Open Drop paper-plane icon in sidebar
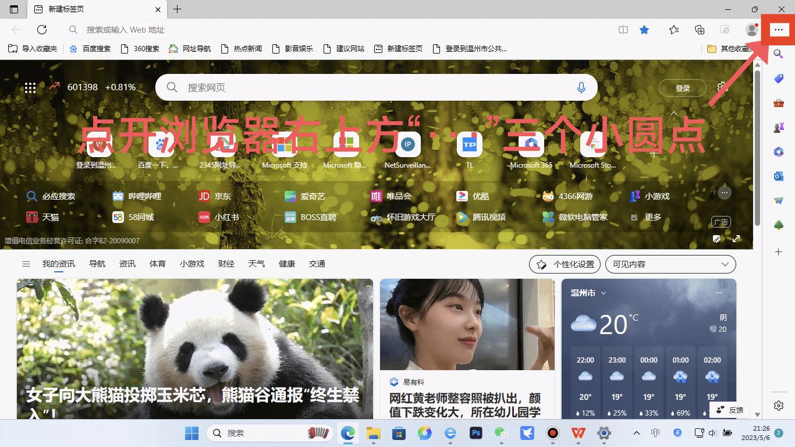 tap(778, 200)
